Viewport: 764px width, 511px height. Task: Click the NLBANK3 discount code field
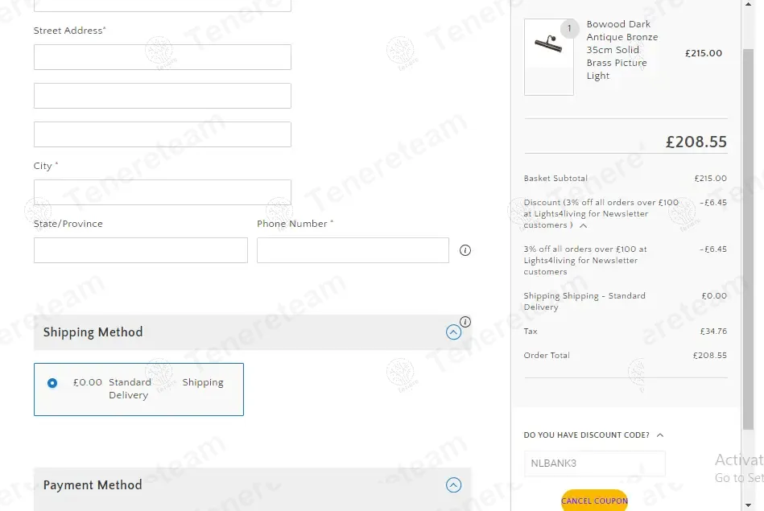[594, 464]
